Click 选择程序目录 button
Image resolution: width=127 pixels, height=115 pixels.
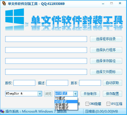pos(106,39)
